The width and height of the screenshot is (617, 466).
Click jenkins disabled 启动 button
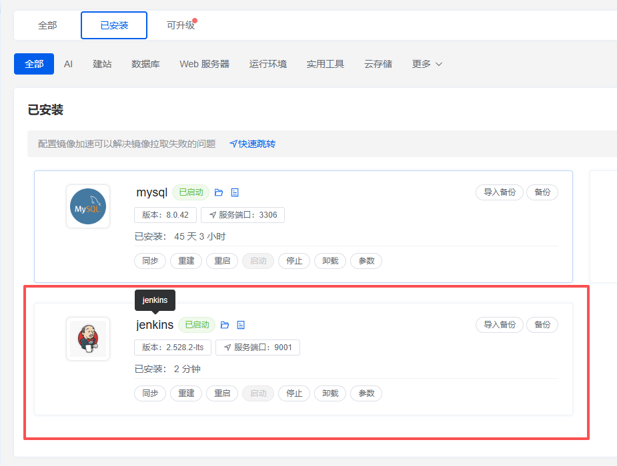(258, 393)
